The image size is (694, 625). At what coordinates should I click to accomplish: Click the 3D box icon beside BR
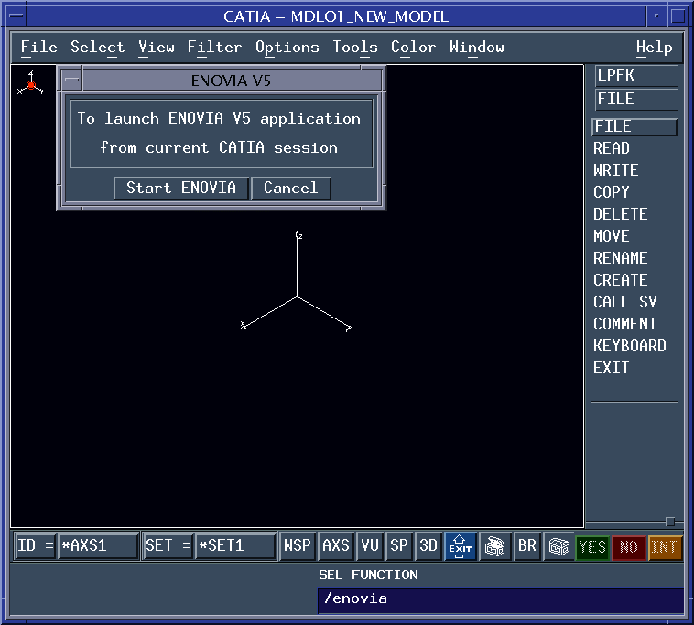pos(558,546)
